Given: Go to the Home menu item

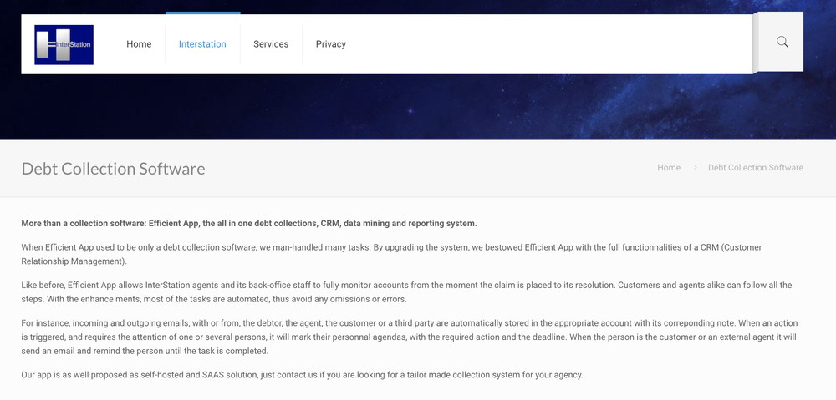Looking at the screenshot, I should click(139, 44).
